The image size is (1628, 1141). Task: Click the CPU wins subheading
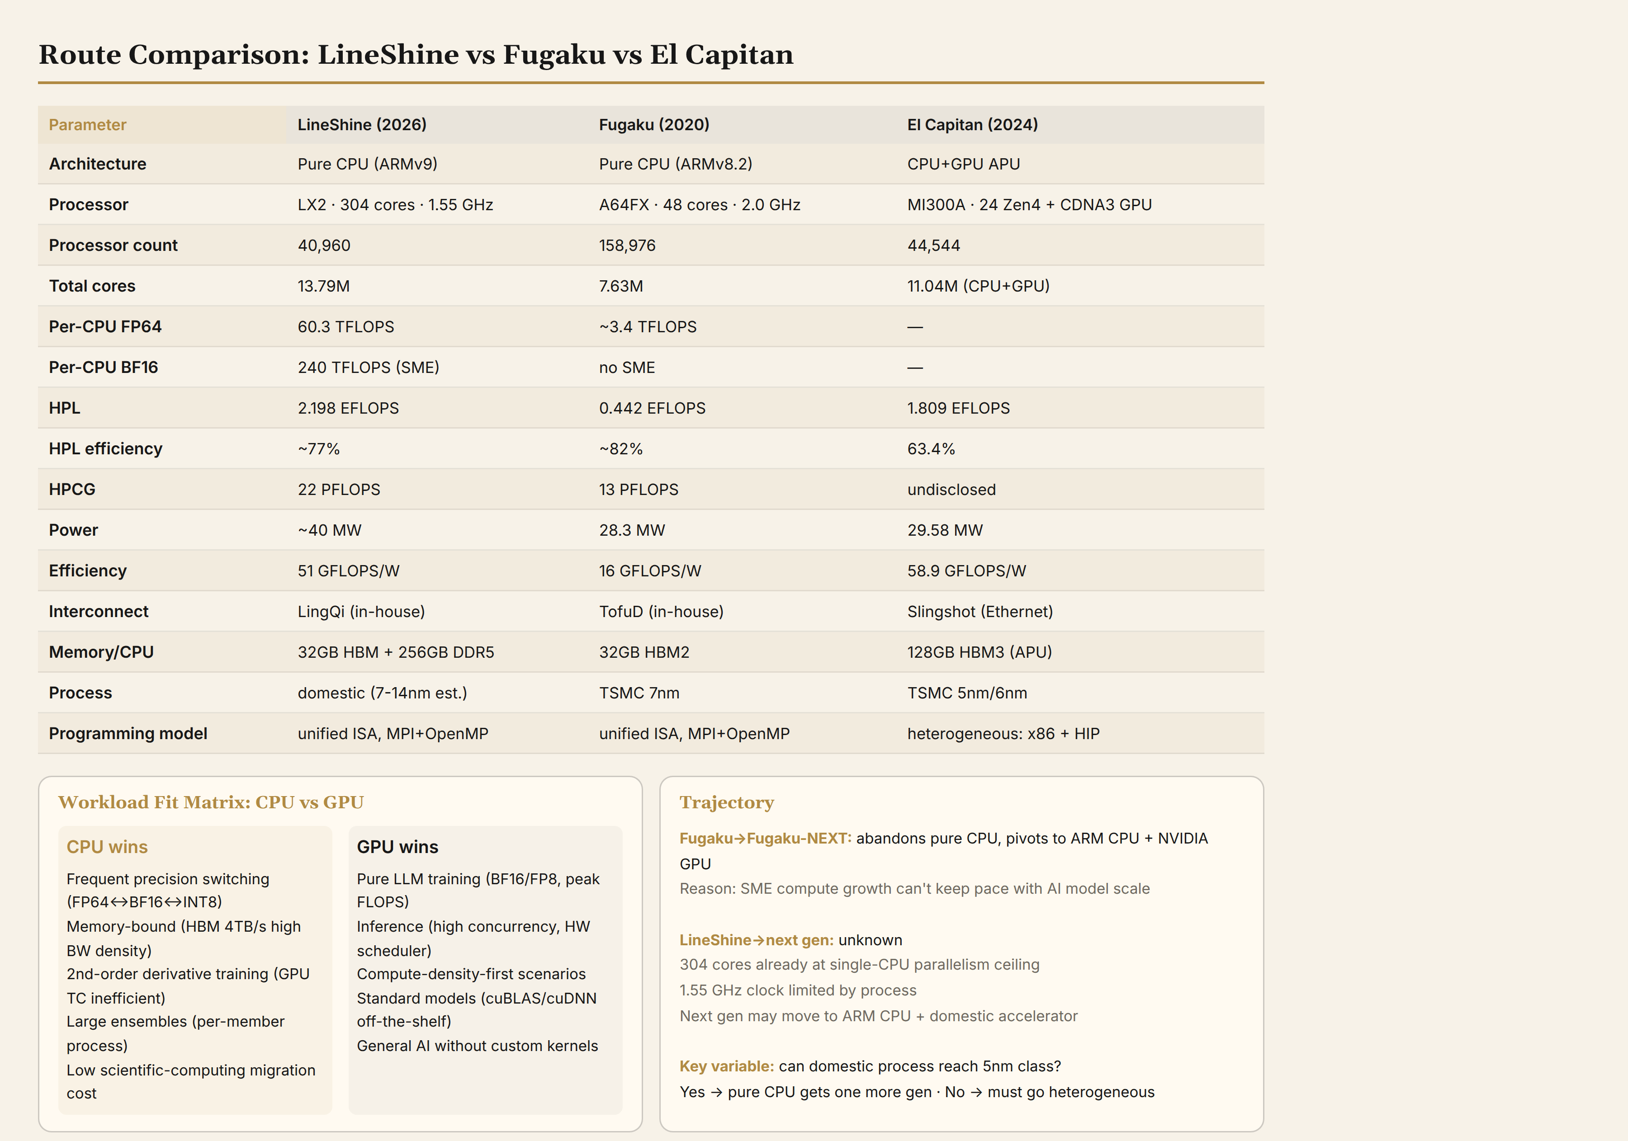point(107,847)
